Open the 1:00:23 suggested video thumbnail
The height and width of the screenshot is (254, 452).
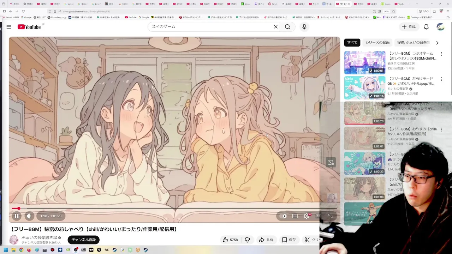point(365,163)
